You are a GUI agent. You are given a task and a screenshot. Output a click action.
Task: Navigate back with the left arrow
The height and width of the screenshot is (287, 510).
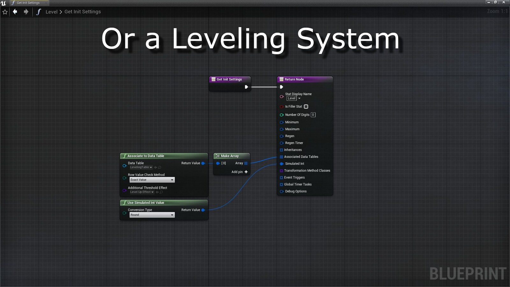pos(15,12)
